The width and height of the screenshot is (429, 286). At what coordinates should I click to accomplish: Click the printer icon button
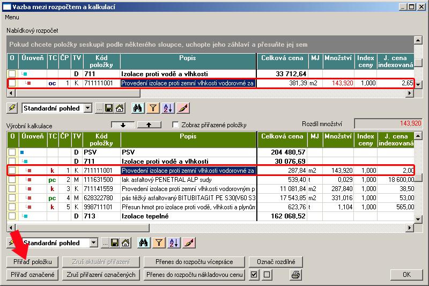pos(296,275)
